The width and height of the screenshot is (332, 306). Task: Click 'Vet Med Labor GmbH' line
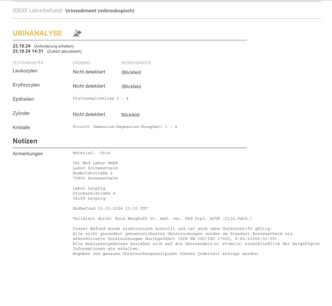click(x=95, y=163)
